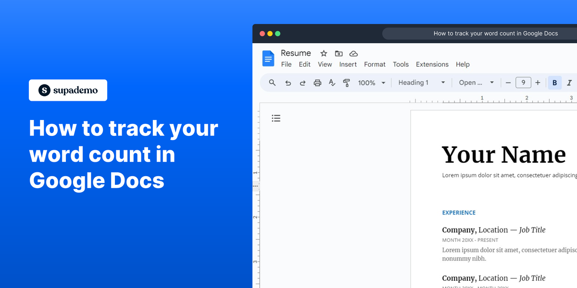
Task: Click the Move to folder icon
Action: 339,53
